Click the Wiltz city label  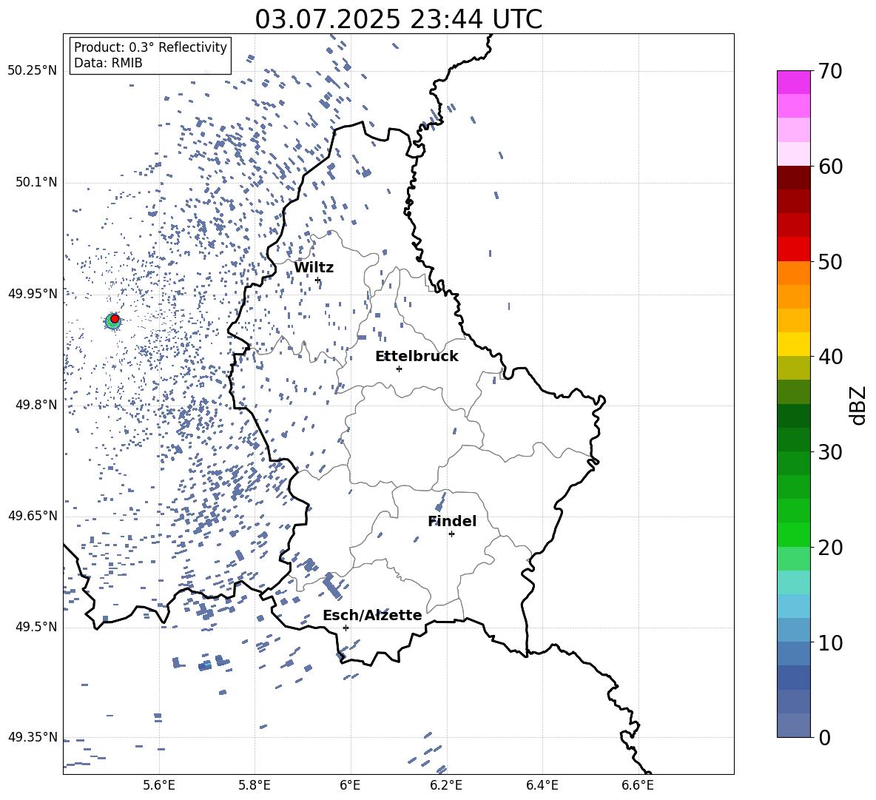tap(314, 268)
